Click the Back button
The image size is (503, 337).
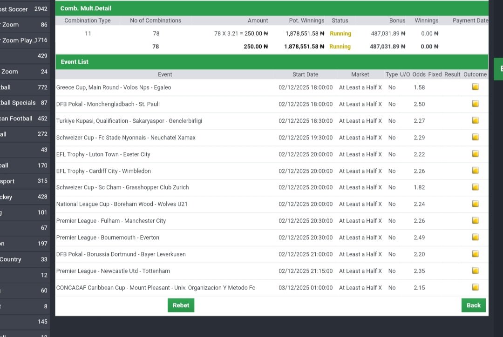(x=473, y=305)
